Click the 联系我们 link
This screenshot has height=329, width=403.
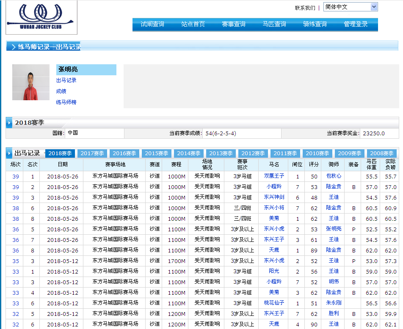[x=305, y=8]
